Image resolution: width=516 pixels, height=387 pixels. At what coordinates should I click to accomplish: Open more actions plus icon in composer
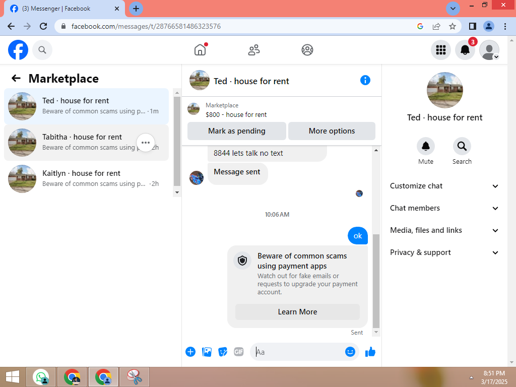(x=190, y=352)
